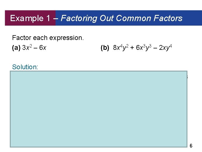202x152 pixels.
Task: Select the "Factor each expression." instruction line
Action: coord(48,38)
